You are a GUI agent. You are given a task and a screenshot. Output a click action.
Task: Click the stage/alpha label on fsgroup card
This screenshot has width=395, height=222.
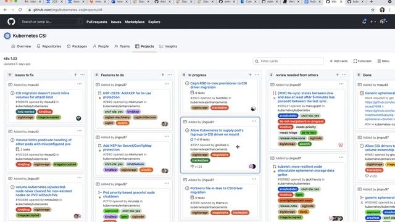[220, 155]
